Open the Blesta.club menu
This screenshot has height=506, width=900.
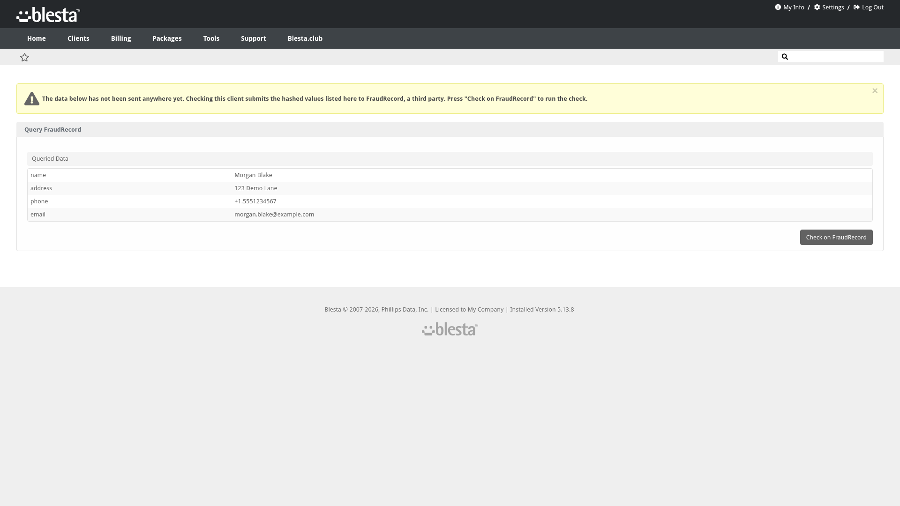[x=305, y=38]
